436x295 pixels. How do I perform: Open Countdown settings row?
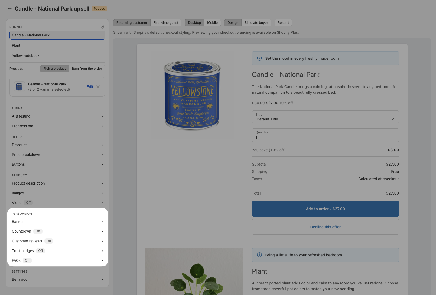[x=57, y=231]
